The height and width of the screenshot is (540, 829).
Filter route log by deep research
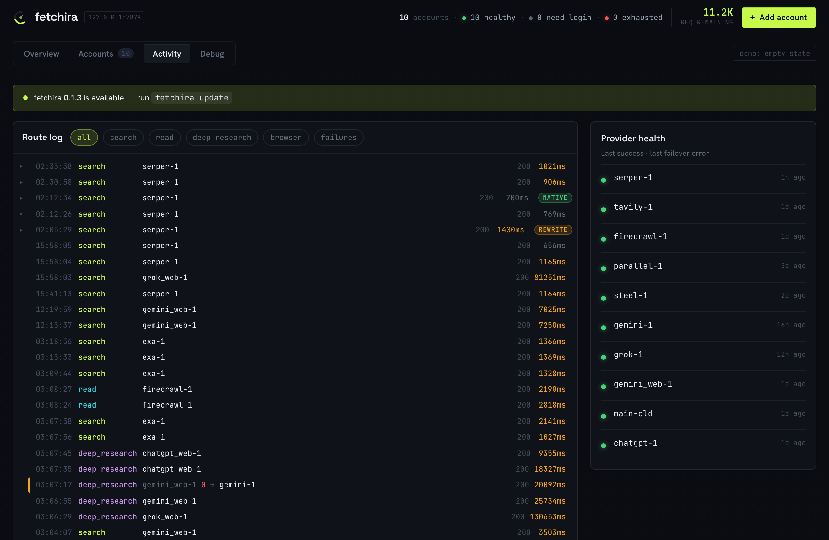coord(222,138)
